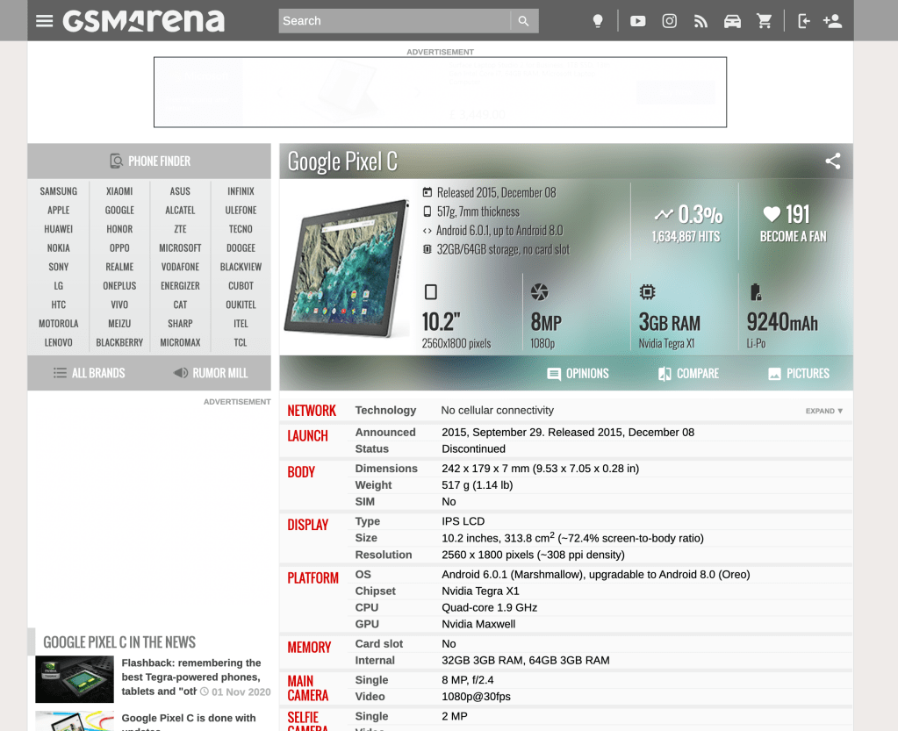This screenshot has height=731, width=898.
Task: Open the Instagram icon
Action: pyautogui.click(x=669, y=21)
